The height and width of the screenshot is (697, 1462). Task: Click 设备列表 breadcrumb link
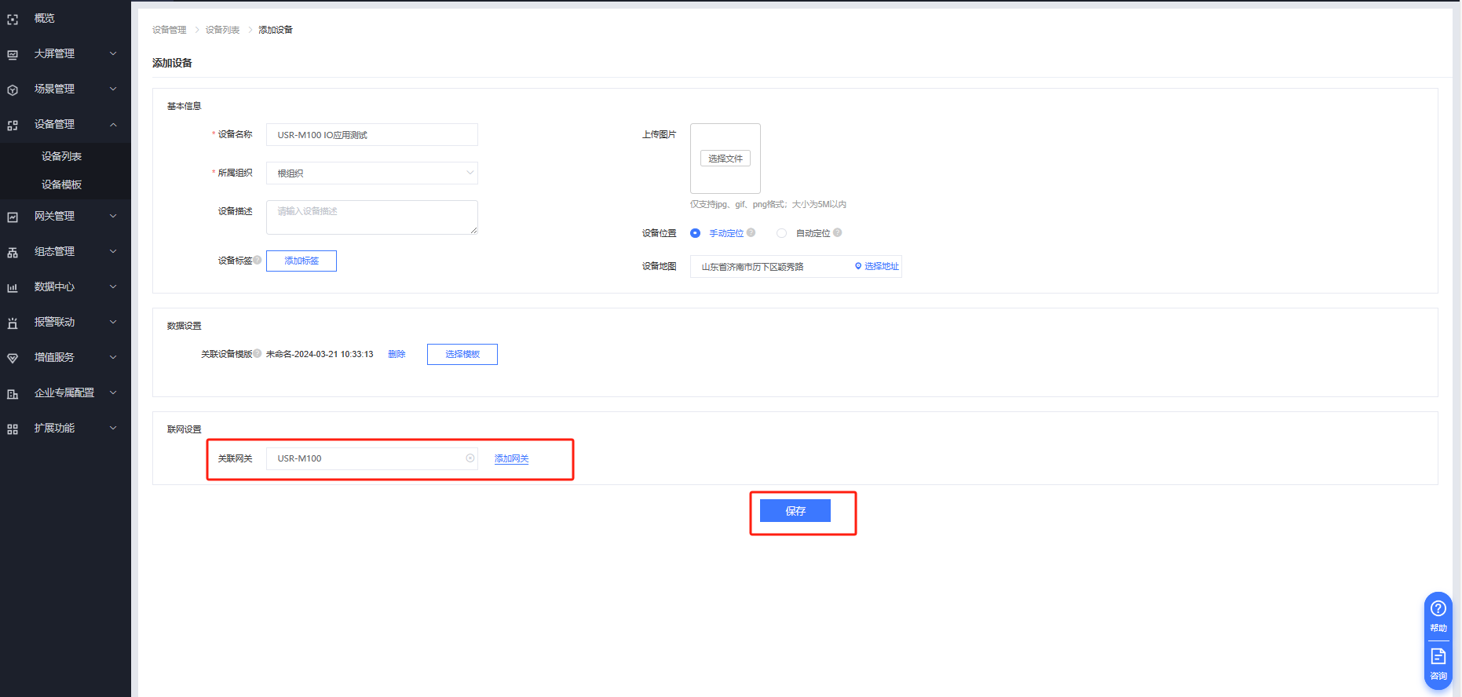click(223, 30)
